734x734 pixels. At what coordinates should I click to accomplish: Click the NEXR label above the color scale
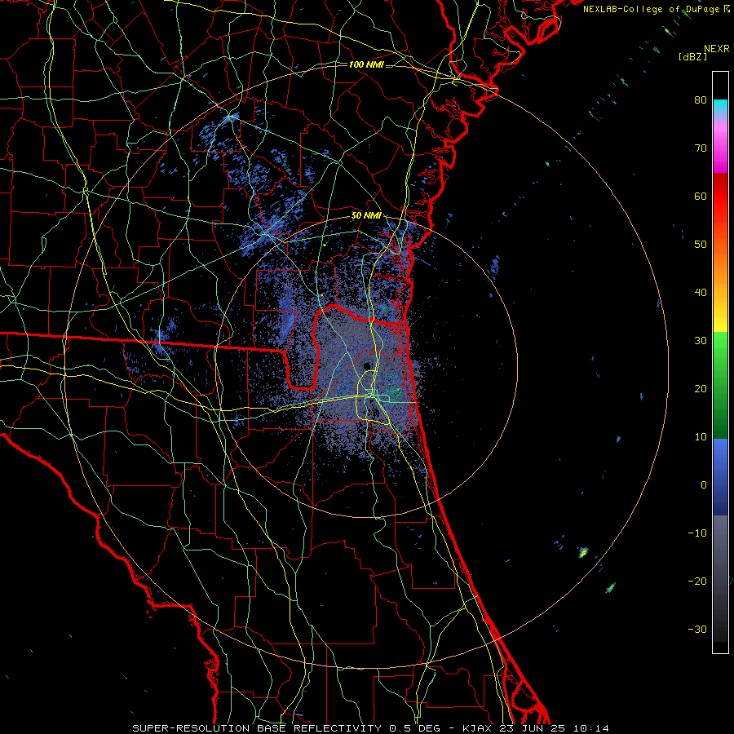click(x=717, y=49)
